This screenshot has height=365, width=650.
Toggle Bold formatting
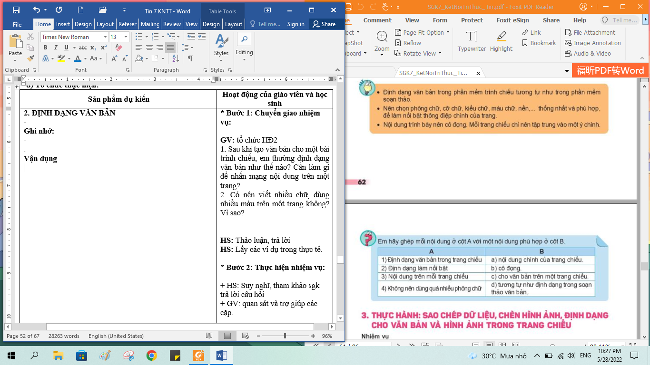click(x=45, y=48)
